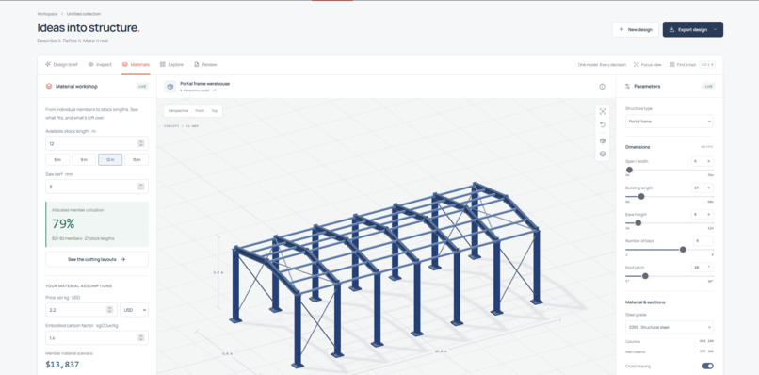Click the Main beams section value

(706, 351)
